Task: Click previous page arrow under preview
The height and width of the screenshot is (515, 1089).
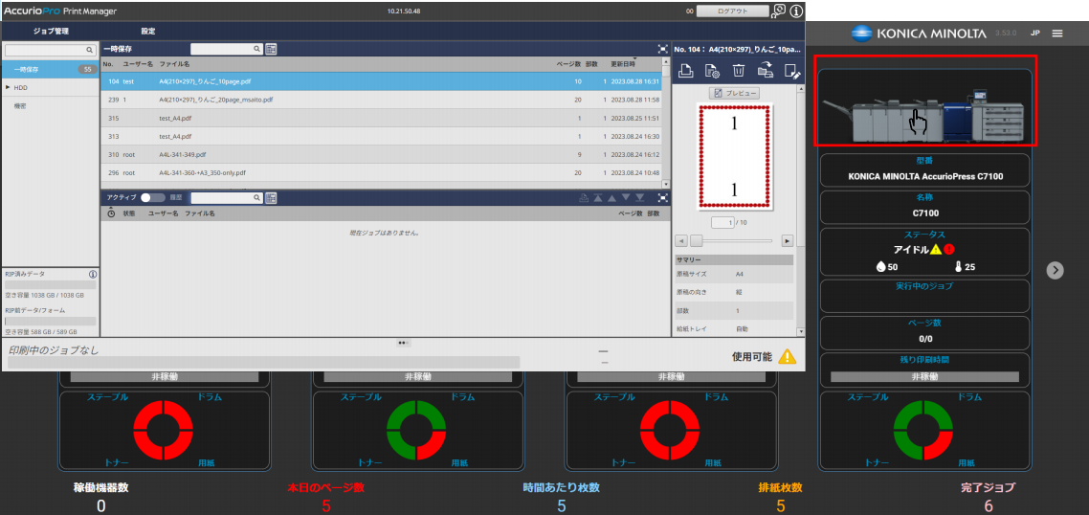Action: 681,240
